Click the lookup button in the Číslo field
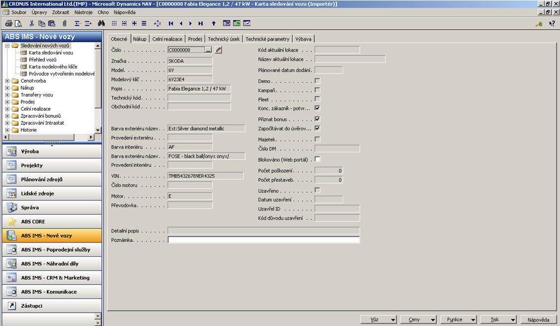The height and width of the screenshot is (326, 560). pos(208,50)
